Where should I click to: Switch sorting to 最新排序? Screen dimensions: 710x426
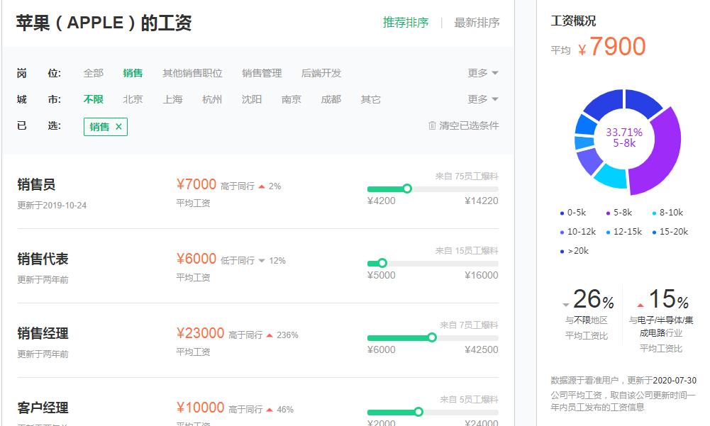476,23
